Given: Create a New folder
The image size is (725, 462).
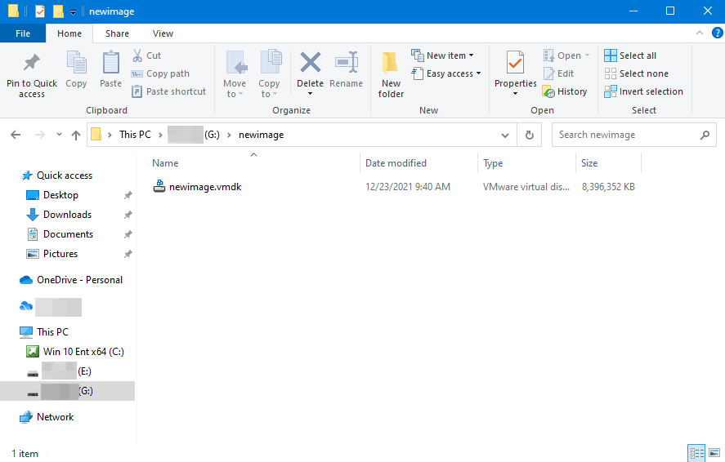Looking at the screenshot, I should (392, 73).
